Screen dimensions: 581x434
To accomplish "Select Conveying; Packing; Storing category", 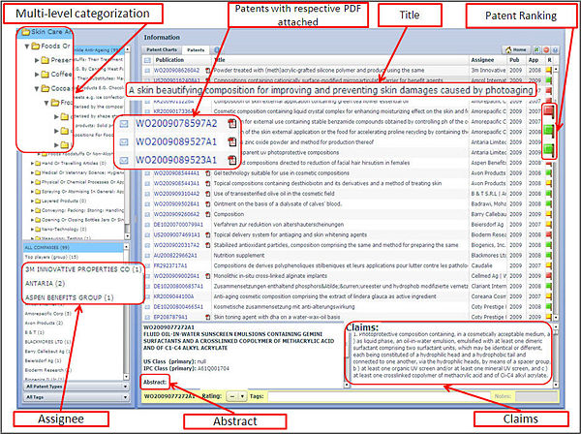I will [82, 210].
